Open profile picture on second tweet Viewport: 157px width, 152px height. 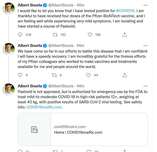(x=8, y=49)
